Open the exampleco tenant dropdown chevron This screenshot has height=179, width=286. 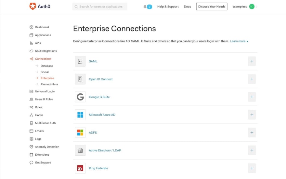tap(256, 7)
